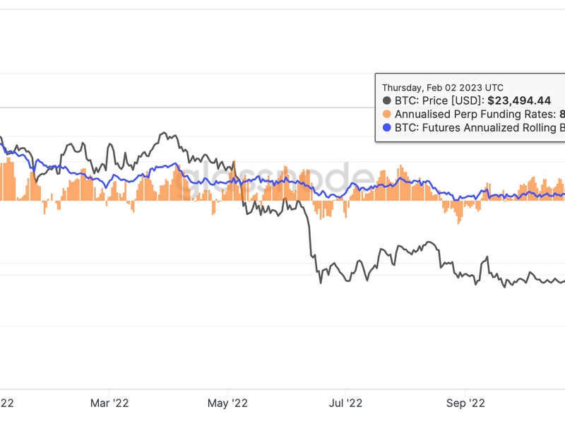Click the orange Perp Funding Rates legend dot
565x424 pixels.
[387, 114]
